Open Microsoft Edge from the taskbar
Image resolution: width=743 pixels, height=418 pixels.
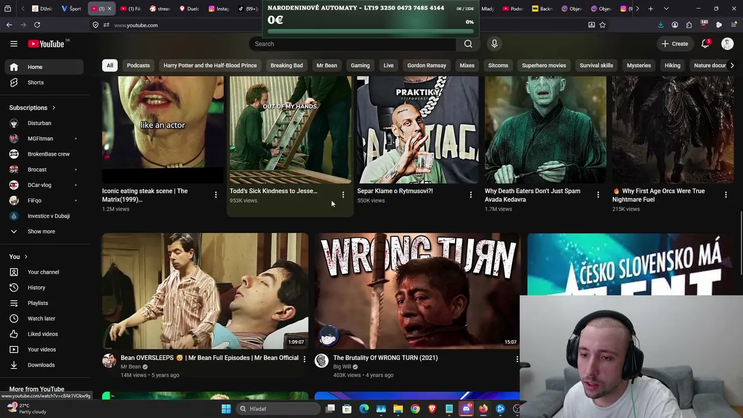[364, 409]
